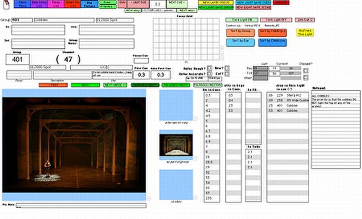Select the Stars HZ row
The image size is (362, 219).
(288, 95)
